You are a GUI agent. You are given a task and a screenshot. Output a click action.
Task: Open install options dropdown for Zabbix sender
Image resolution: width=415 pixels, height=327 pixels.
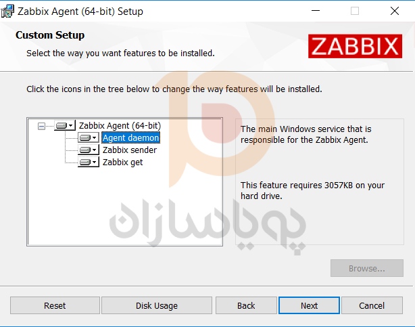coord(95,150)
